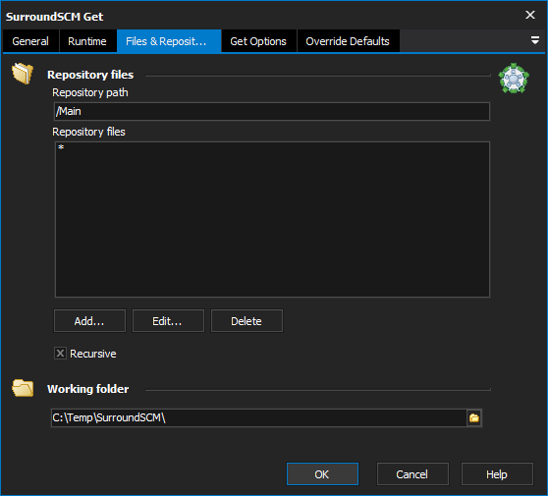This screenshot has height=496, width=548.
Task: Click the Working folder section icon
Action: (23, 388)
